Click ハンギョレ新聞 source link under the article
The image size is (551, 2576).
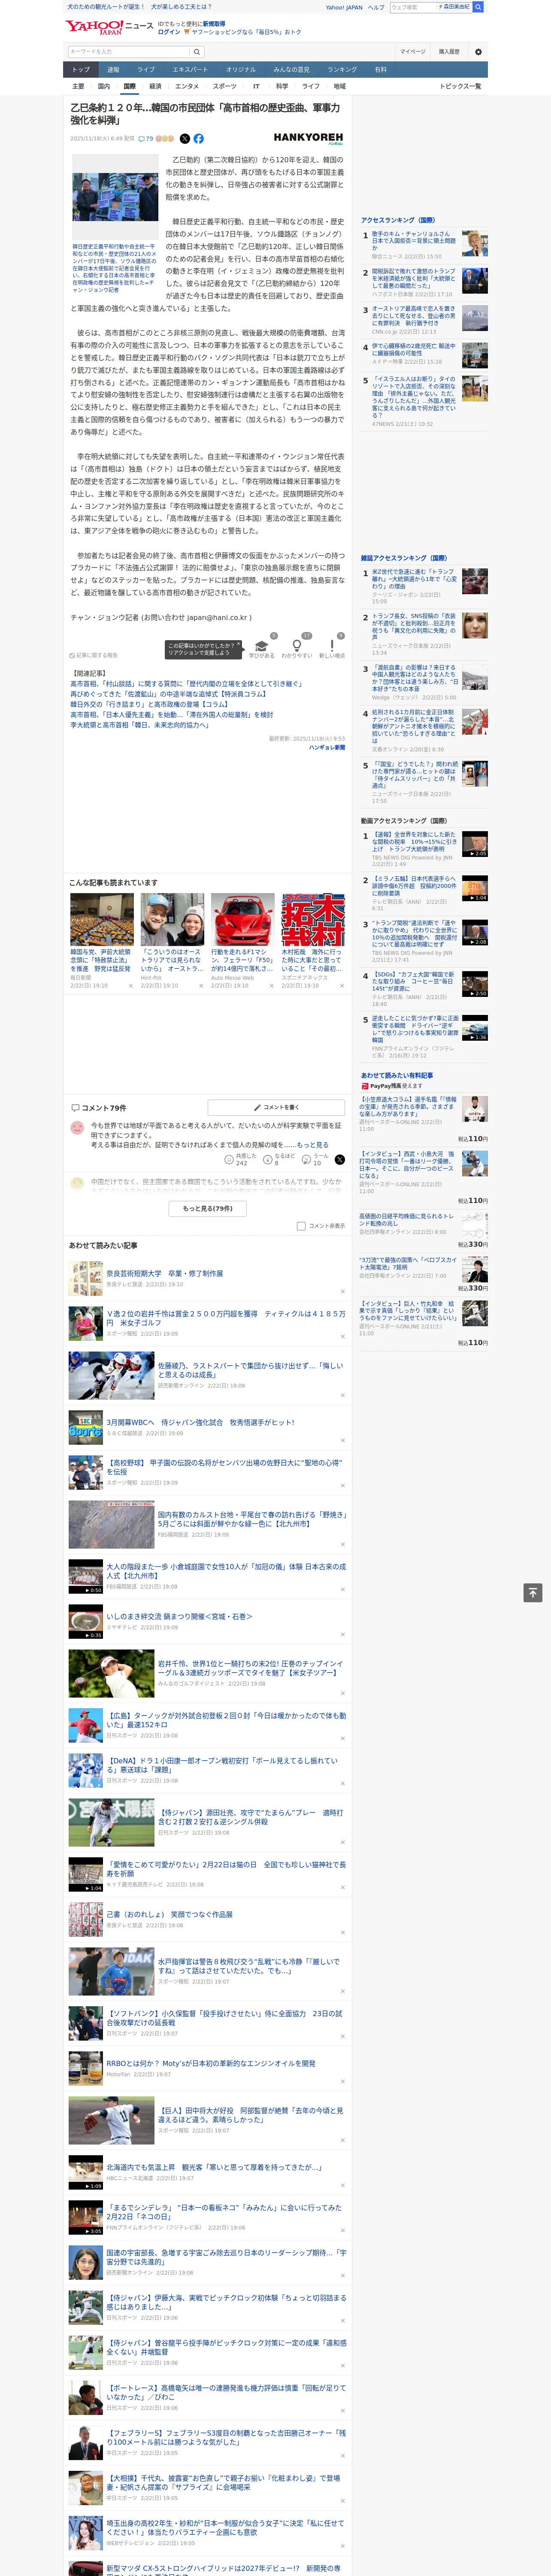pos(326,748)
